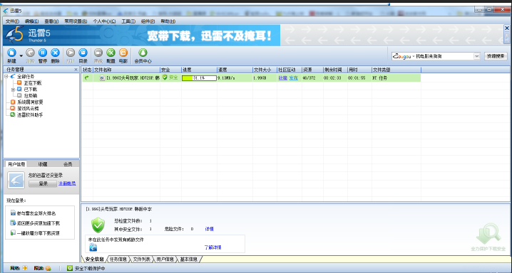Click the 新建 (New task) toolbar icon
The height and width of the screenshot is (273, 512).
[11, 53]
